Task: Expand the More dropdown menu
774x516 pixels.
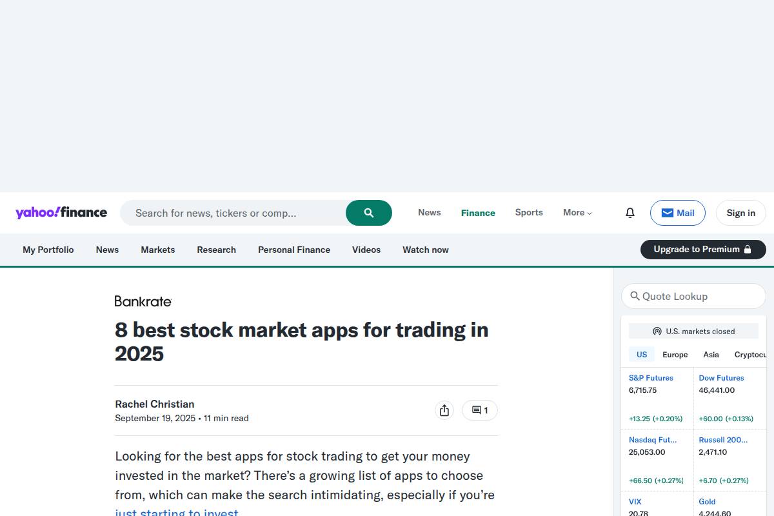Action: [577, 213]
